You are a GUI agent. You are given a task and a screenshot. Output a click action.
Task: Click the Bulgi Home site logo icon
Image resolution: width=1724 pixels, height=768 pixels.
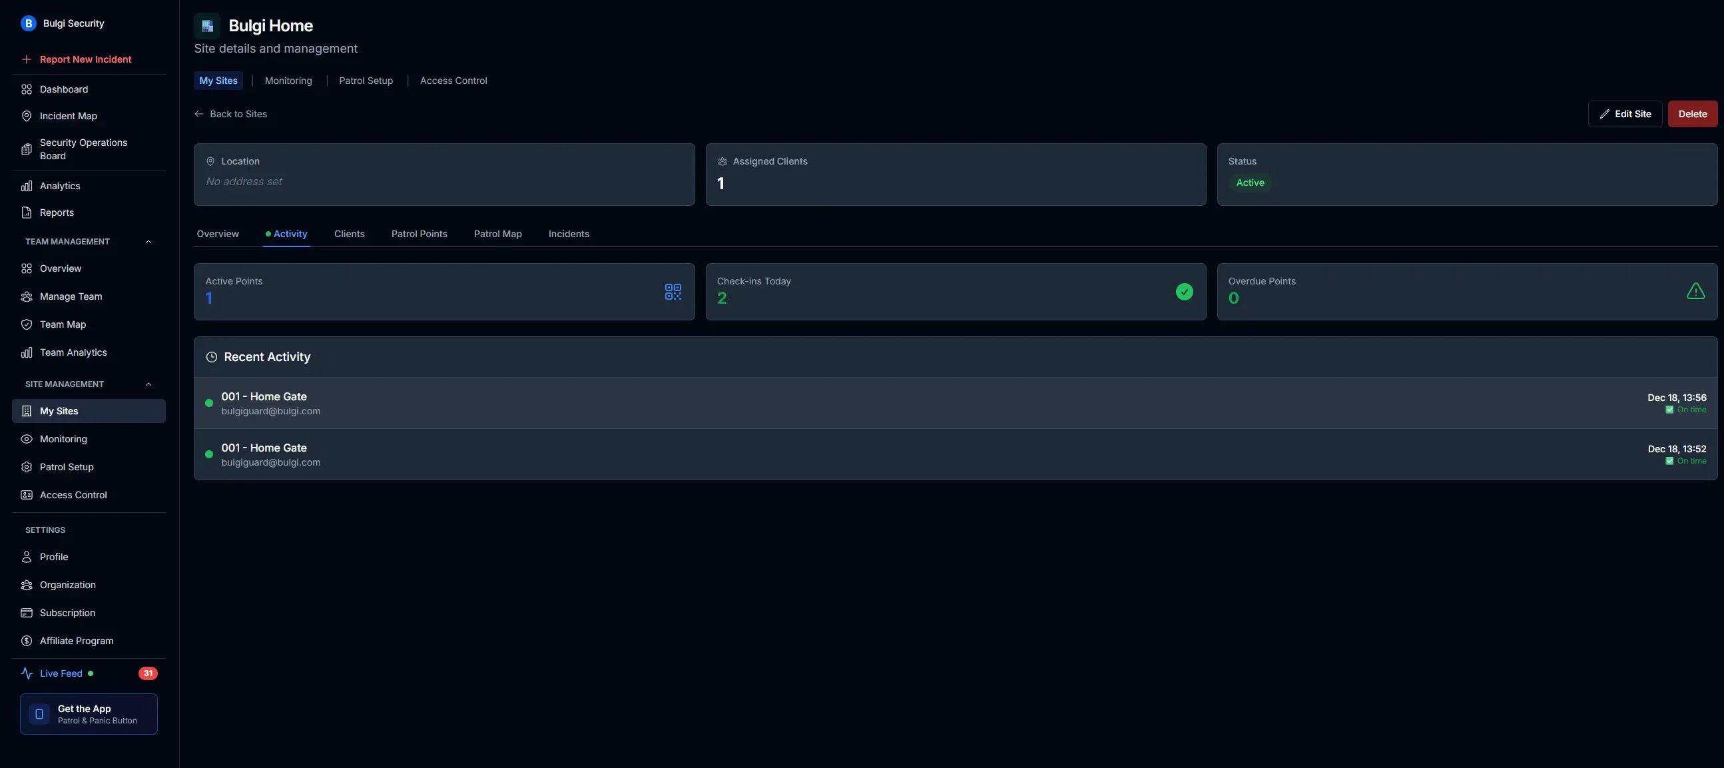coord(208,26)
